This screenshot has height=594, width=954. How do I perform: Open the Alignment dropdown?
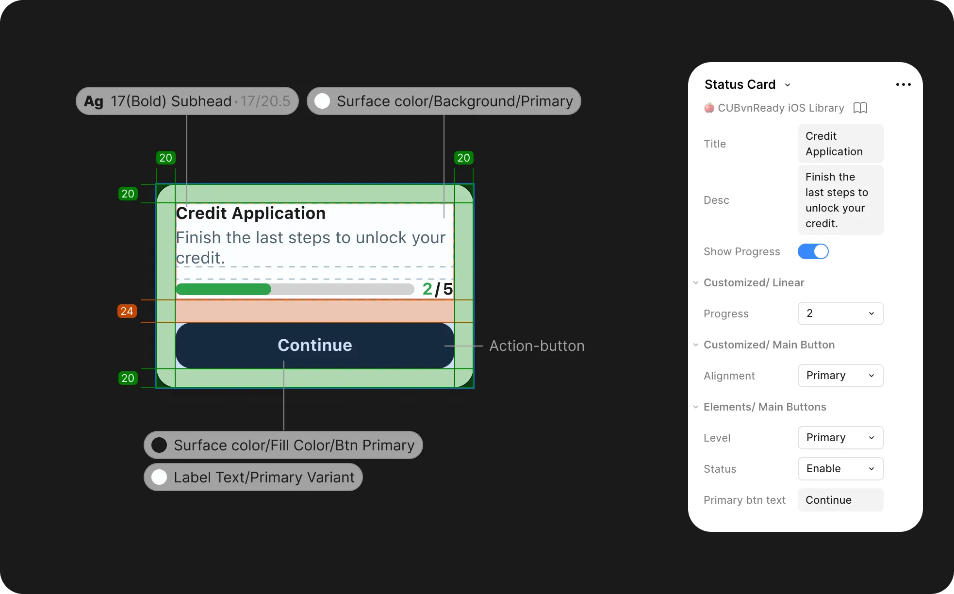pyautogui.click(x=840, y=376)
